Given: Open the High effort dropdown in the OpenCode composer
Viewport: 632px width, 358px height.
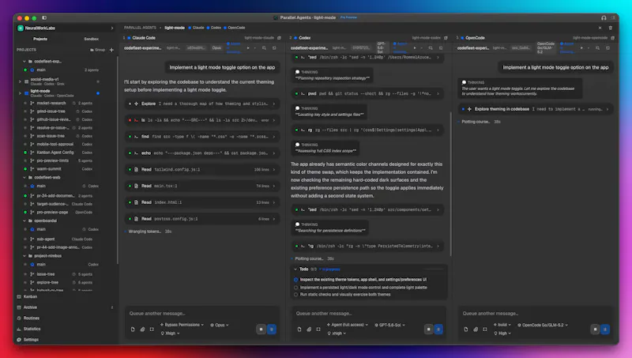Looking at the screenshot, I should click(502, 334).
